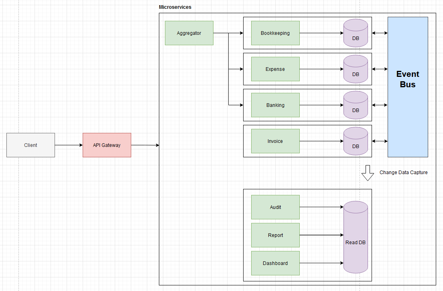Click the Change Data Capture text label
The height and width of the screenshot is (291, 443).
(x=403, y=173)
